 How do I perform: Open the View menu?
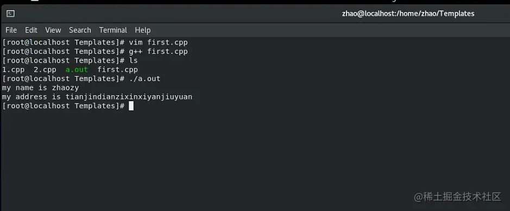53,30
